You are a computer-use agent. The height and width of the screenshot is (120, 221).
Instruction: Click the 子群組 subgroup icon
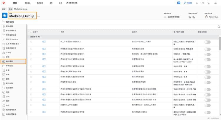(x=4, y=52)
